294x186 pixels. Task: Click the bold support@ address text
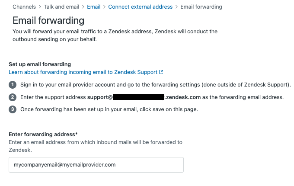100,97
